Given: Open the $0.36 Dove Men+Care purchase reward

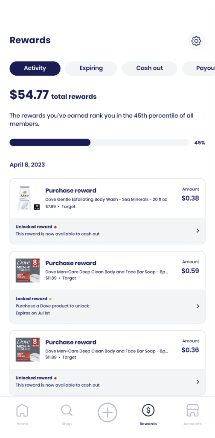Looking at the screenshot, I should (x=107, y=350).
